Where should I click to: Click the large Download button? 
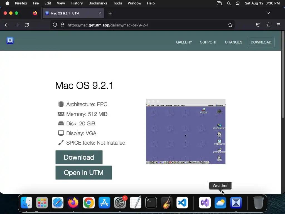pos(79,157)
